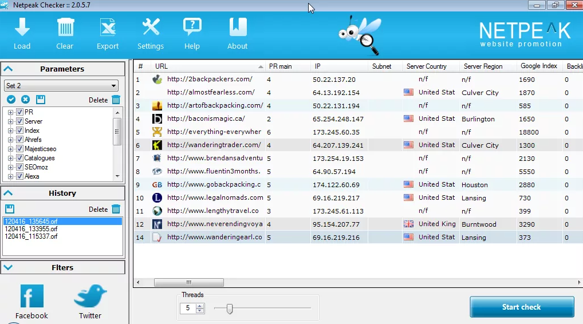
Task: Select history file 120416_115337.orf
Action: [31, 236]
